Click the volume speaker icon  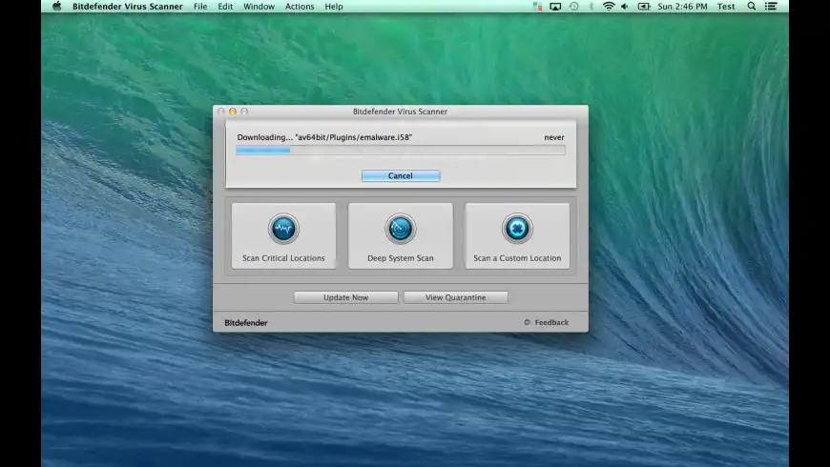[x=625, y=7]
